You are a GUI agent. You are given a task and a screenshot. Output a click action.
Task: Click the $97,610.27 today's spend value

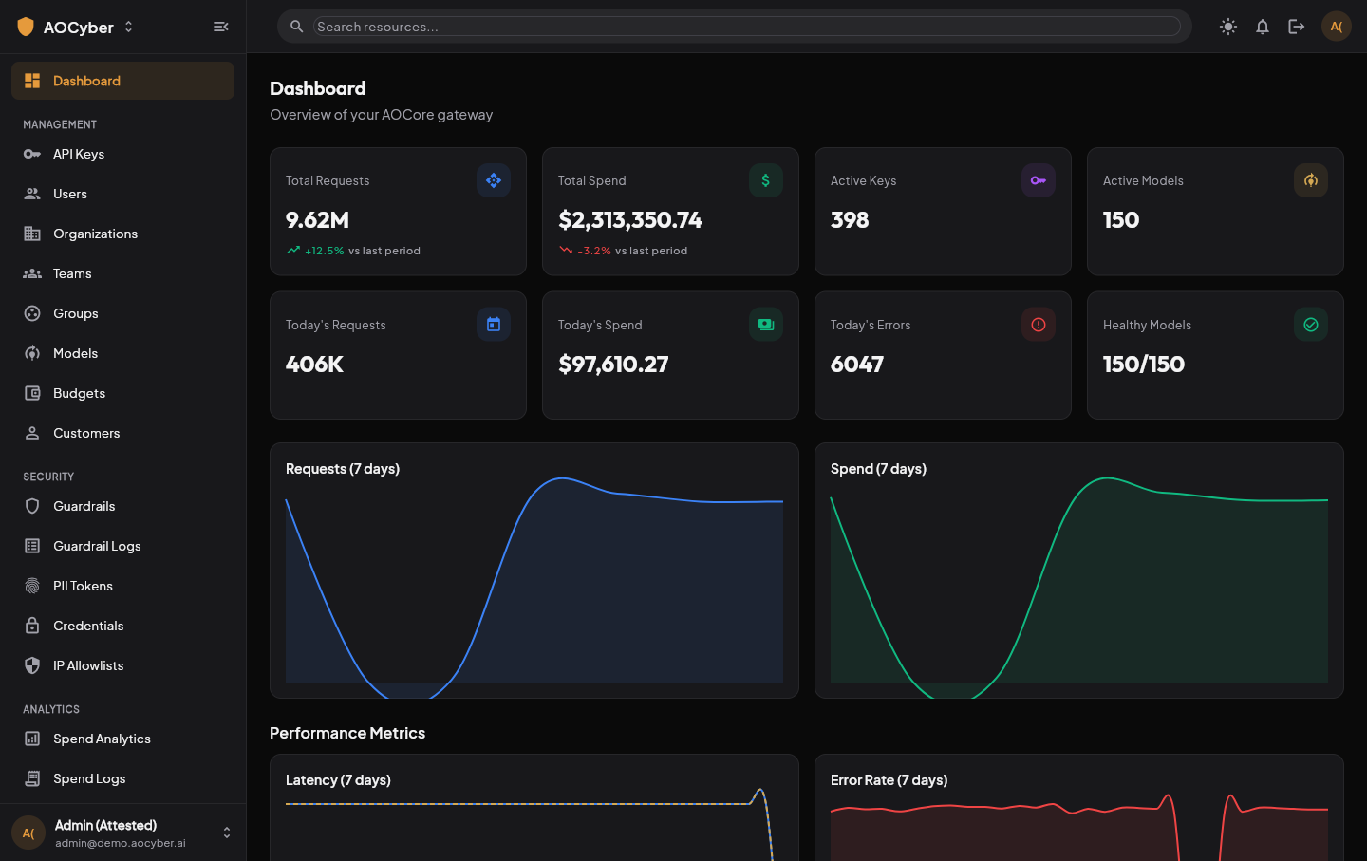pyautogui.click(x=613, y=365)
